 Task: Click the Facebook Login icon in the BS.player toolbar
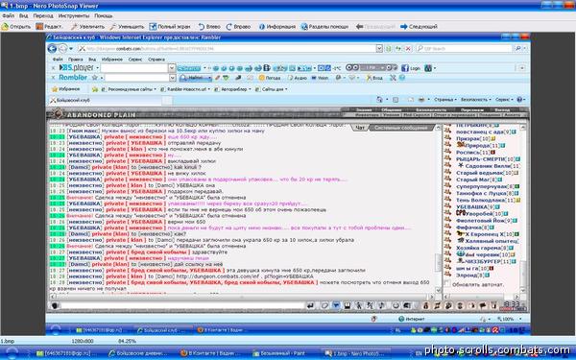click(410, 68)
